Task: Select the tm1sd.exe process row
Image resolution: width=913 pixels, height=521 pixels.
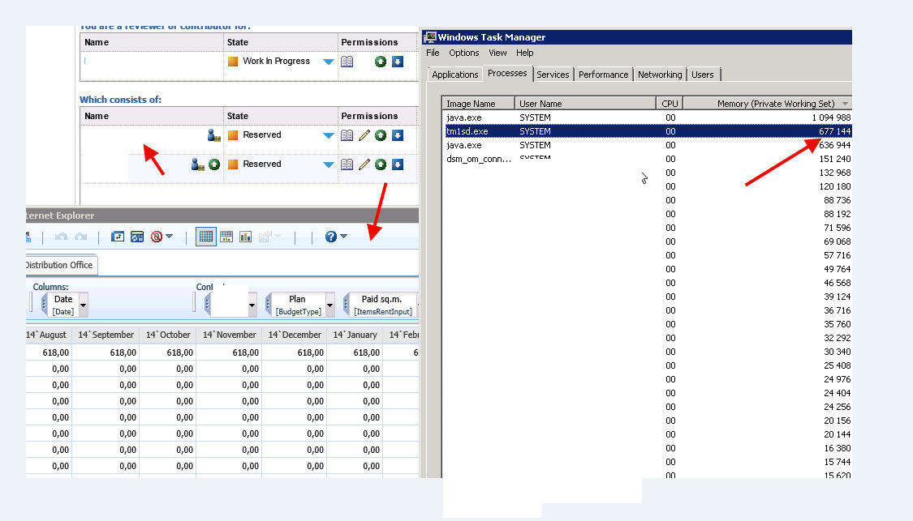Action: click(648, 131)
